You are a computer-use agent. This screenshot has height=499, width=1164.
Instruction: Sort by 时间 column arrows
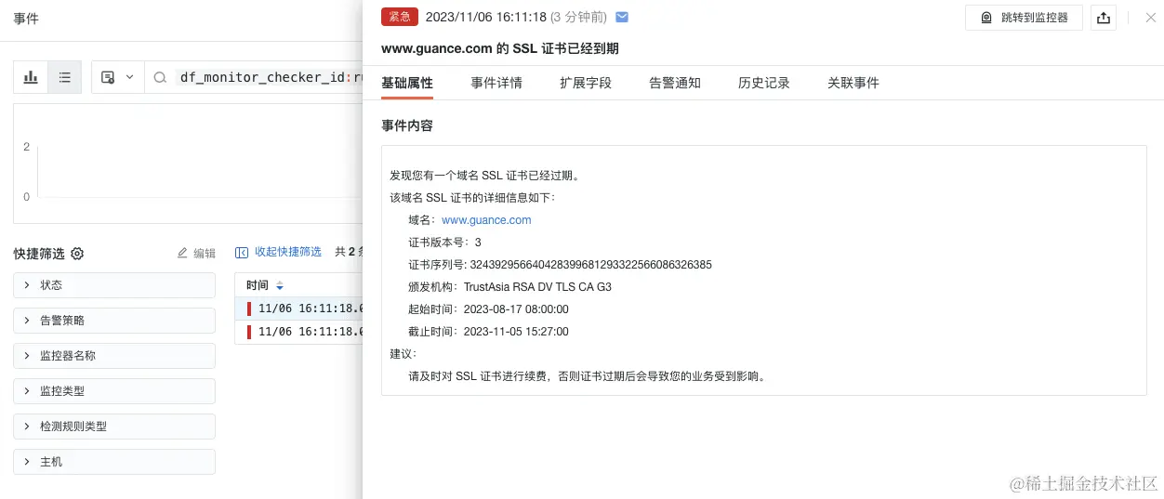280,285
